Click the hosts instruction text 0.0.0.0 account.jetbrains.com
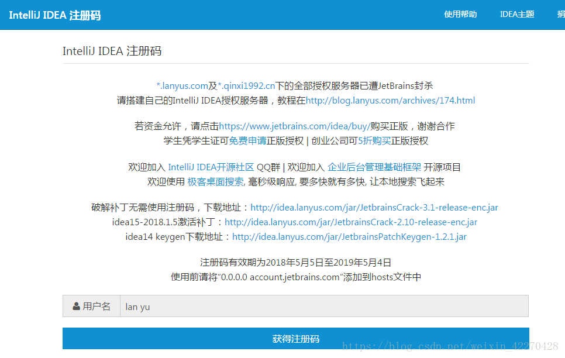 tap(280, 277)
